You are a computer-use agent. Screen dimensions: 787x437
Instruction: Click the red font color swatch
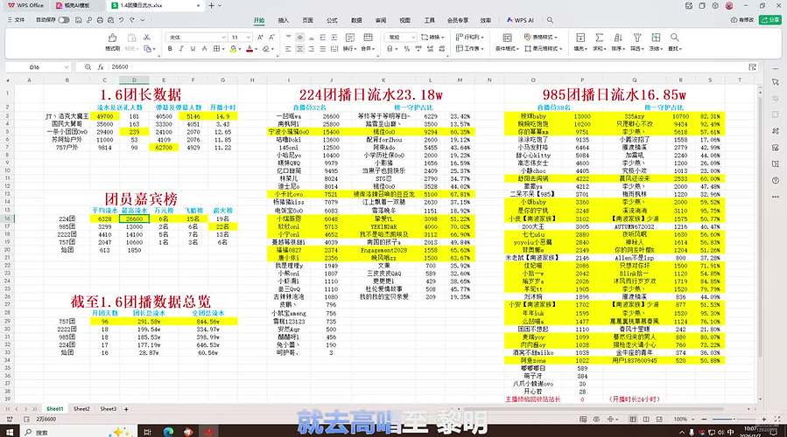click(249, 49)
